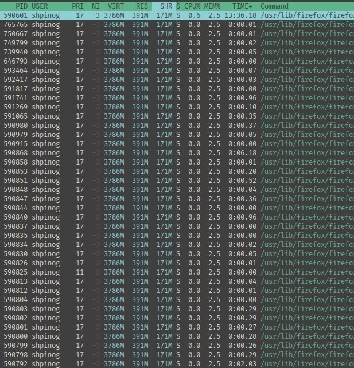Viewport: 354px width, 368px height.
Task: Select process row with PID 590837
Action: click(177, 226)
